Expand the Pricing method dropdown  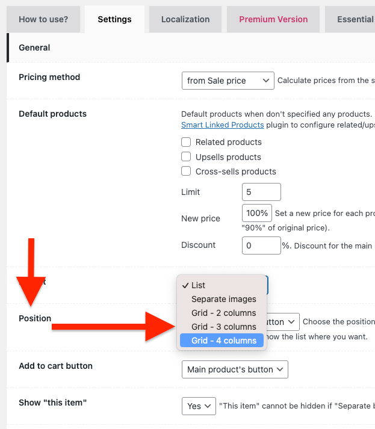pyautogui.click(x=228, y=81)
